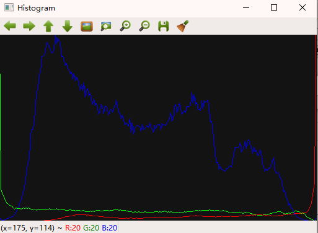This screenshot has height=233, width=318.
Task: Zoom out using magnifier minus icon
Action: (144, 26)
